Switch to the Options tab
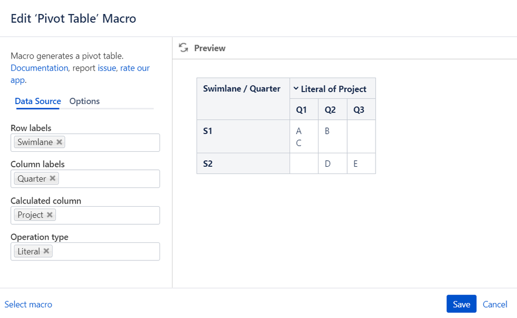 (x=84, y=101)
